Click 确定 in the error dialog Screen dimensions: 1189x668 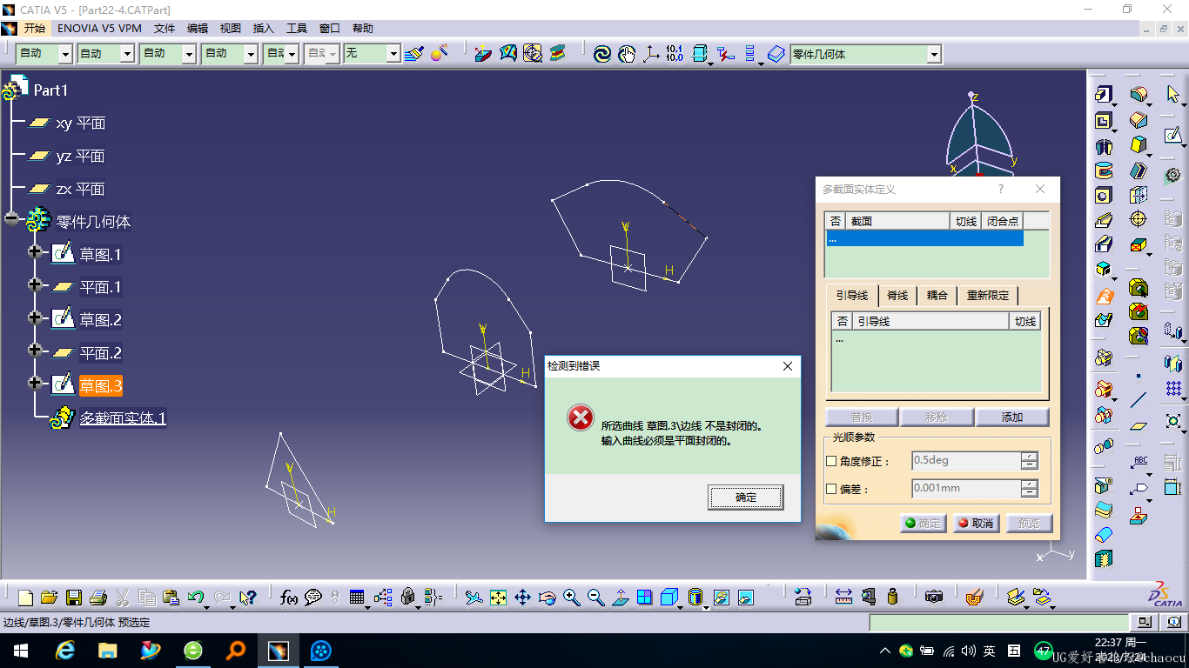pos(746,498)
